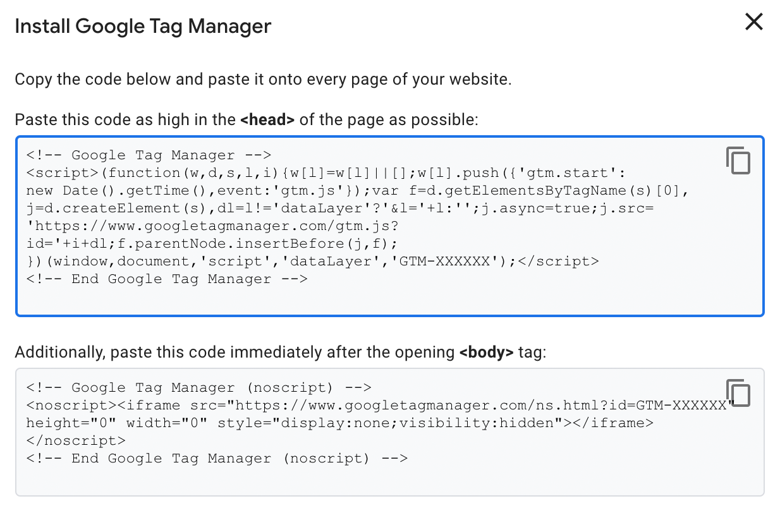
Task: Click the 'Copy the code below' instruction text
Action: point(263,80)
